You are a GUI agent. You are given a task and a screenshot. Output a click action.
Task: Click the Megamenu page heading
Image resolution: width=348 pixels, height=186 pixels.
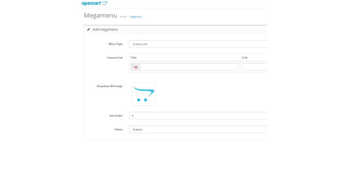[100, 16]
